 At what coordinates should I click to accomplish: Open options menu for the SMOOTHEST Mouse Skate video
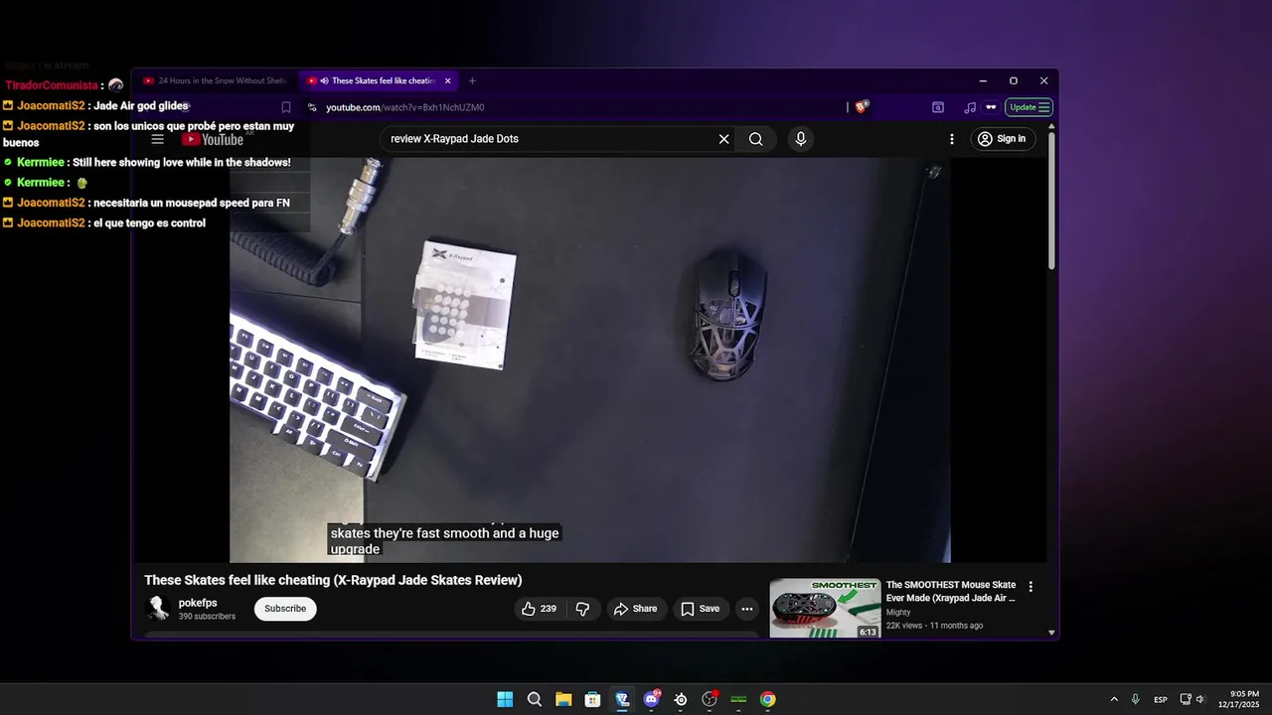[x=1031, y=587]
